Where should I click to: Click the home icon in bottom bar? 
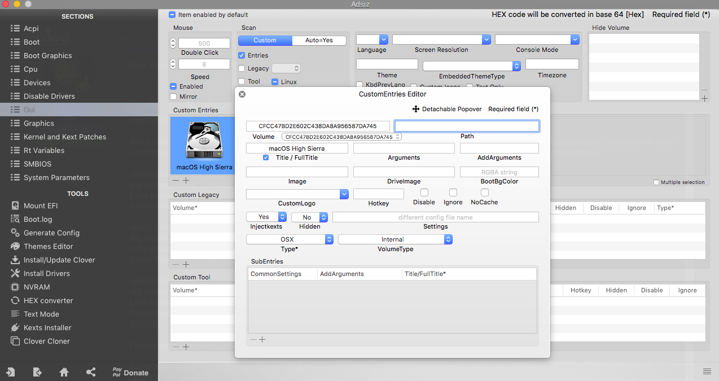coord(64,372)
